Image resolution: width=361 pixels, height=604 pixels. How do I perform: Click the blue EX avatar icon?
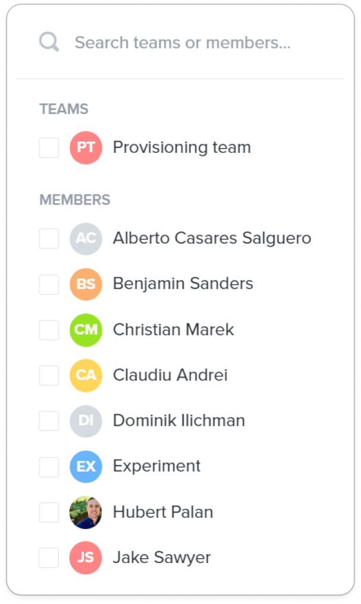86,467
